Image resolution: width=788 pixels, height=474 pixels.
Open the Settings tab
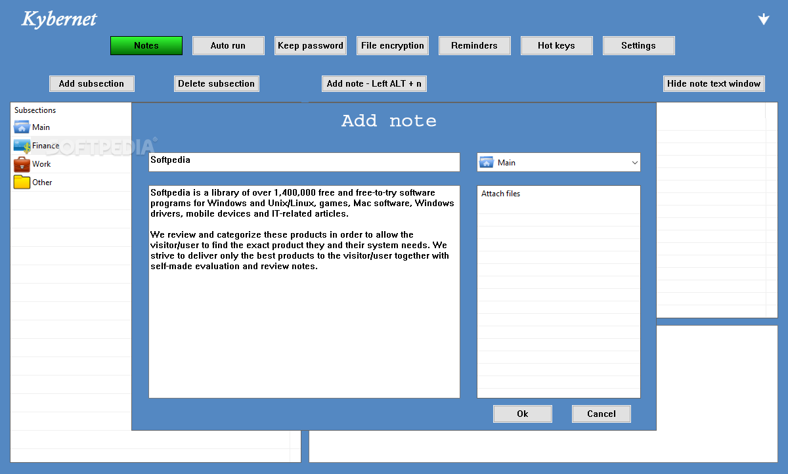(639, 45)
